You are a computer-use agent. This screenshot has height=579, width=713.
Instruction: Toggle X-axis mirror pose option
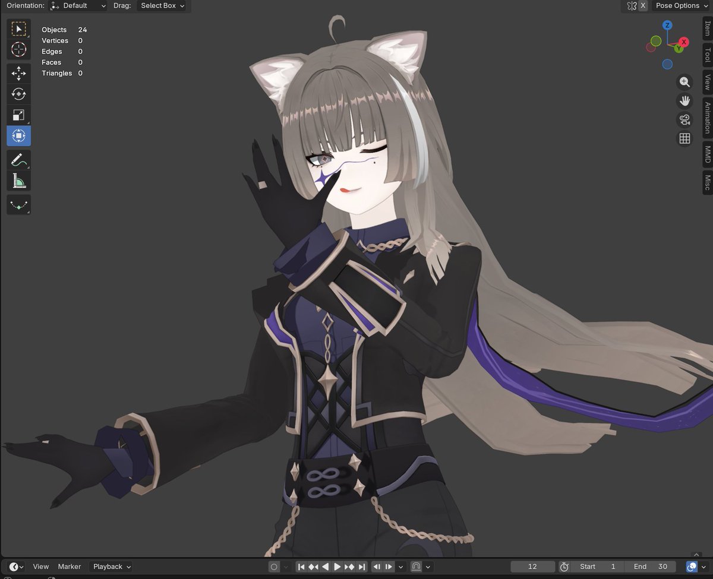tap(643, 5)
